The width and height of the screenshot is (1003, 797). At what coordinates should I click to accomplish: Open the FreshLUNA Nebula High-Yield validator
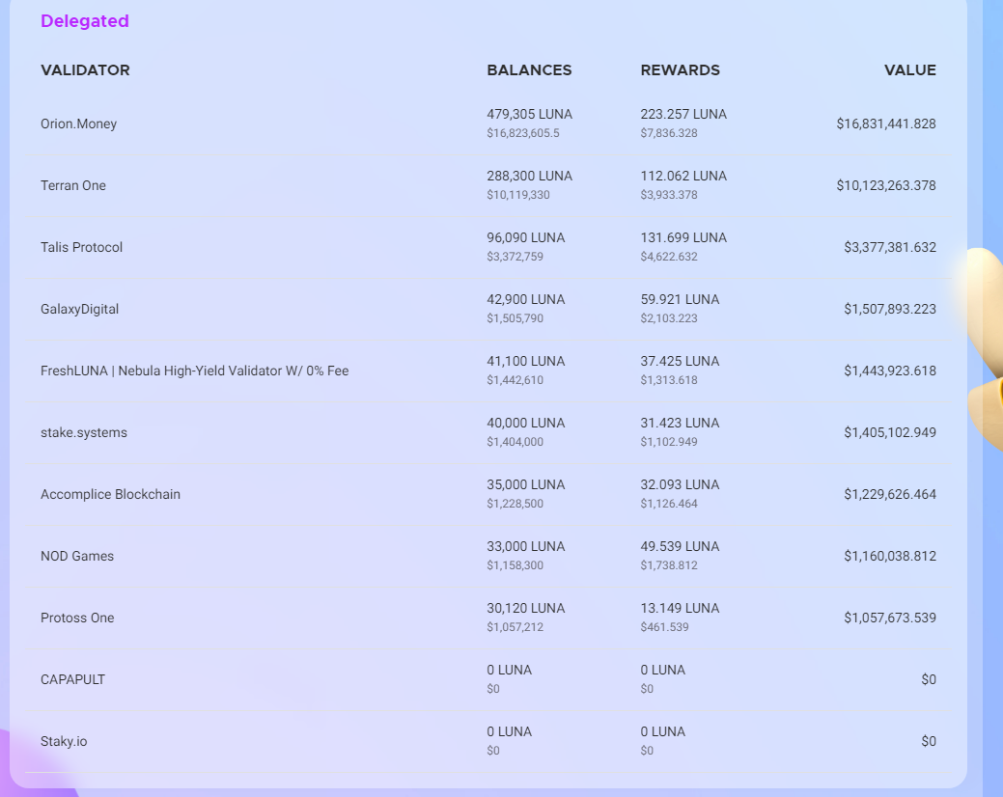[x=194, y=371]
